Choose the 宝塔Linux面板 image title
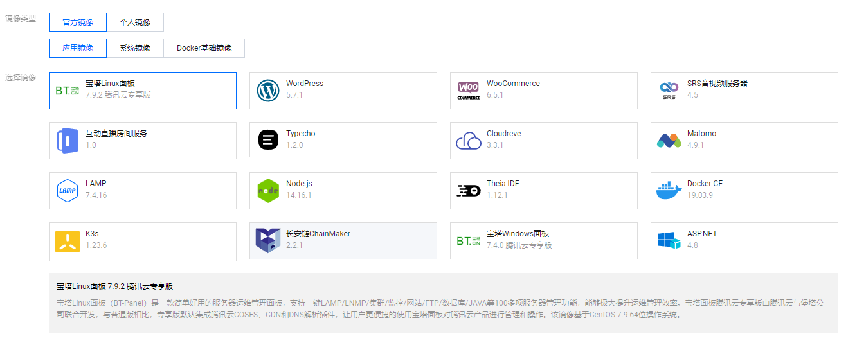Screen dimensions: 866x343 click(x=110, y=84)
